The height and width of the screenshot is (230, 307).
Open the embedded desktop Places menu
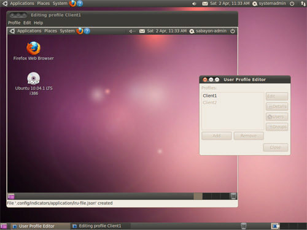pos(50,31)
